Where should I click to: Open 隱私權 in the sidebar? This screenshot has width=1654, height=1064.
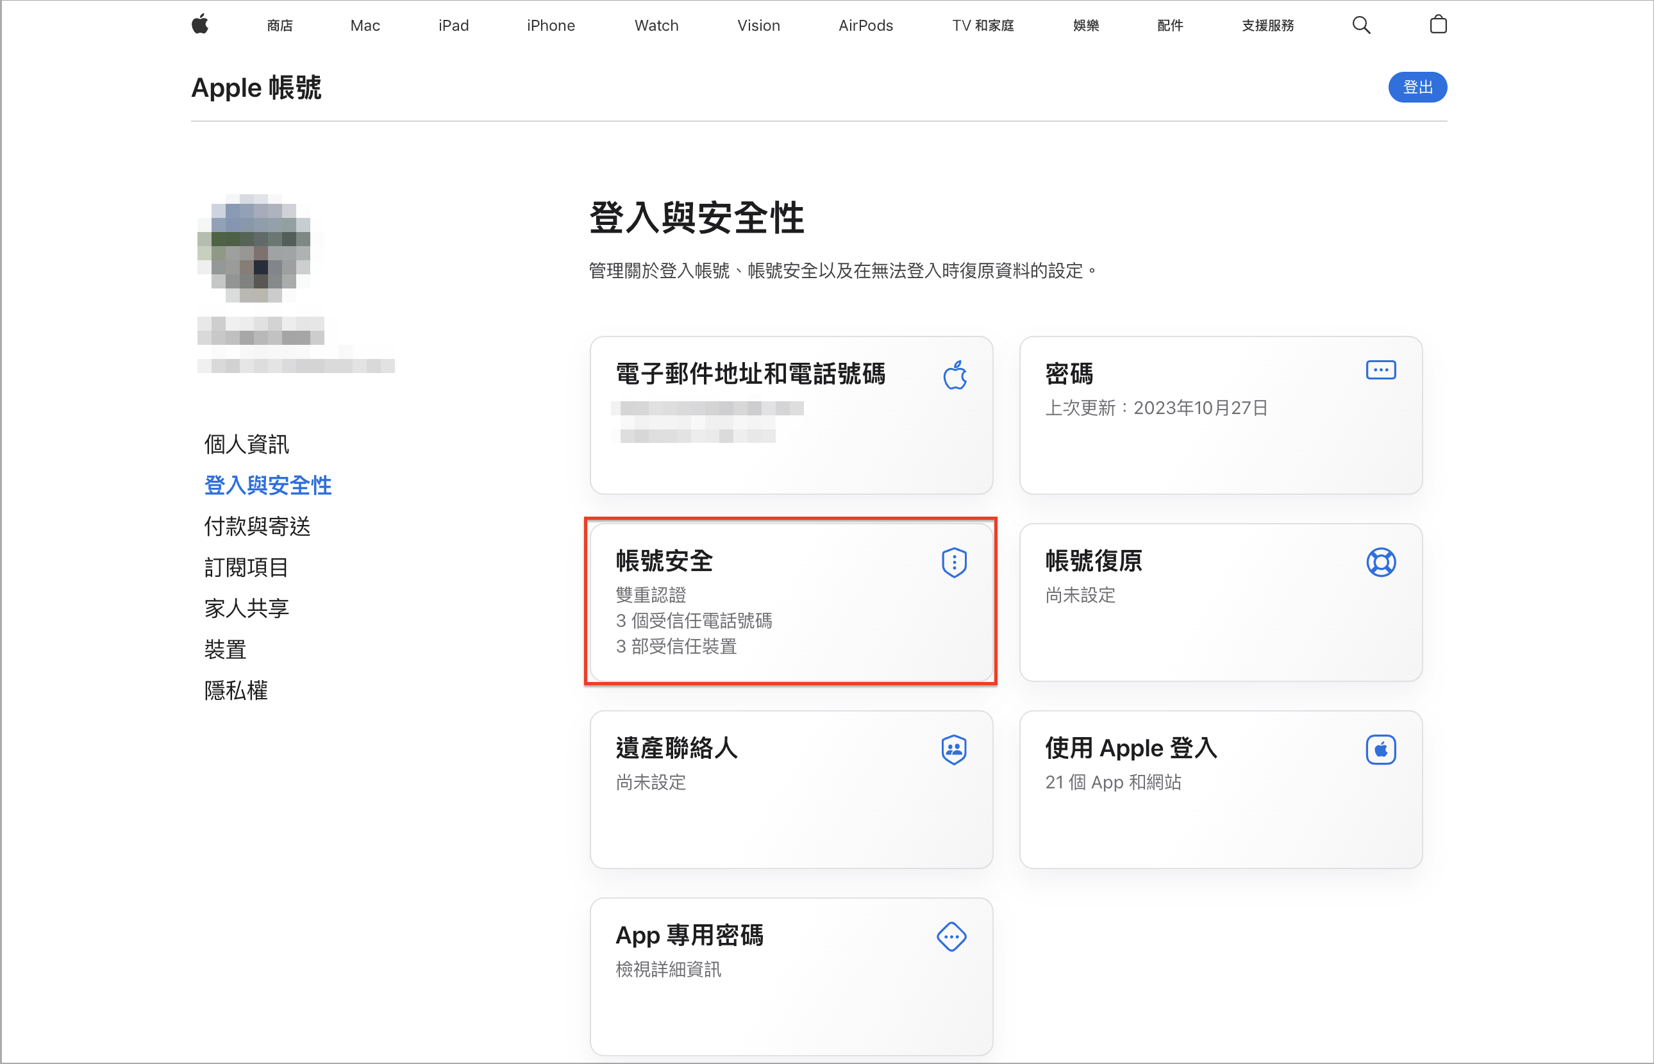[x=235, y=690]
